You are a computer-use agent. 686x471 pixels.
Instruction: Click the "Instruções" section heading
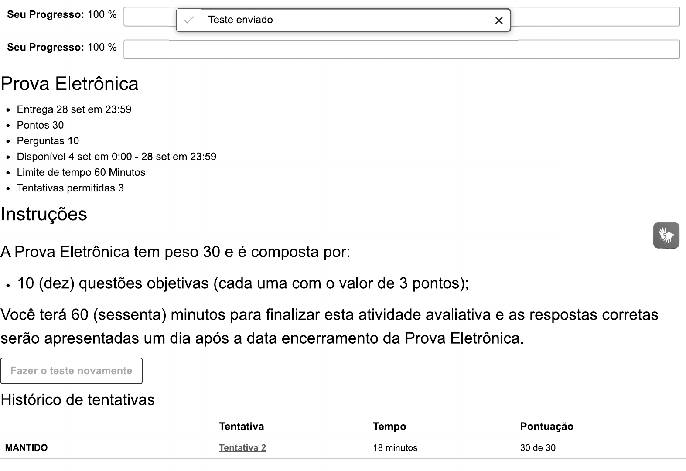pos(44,214)
